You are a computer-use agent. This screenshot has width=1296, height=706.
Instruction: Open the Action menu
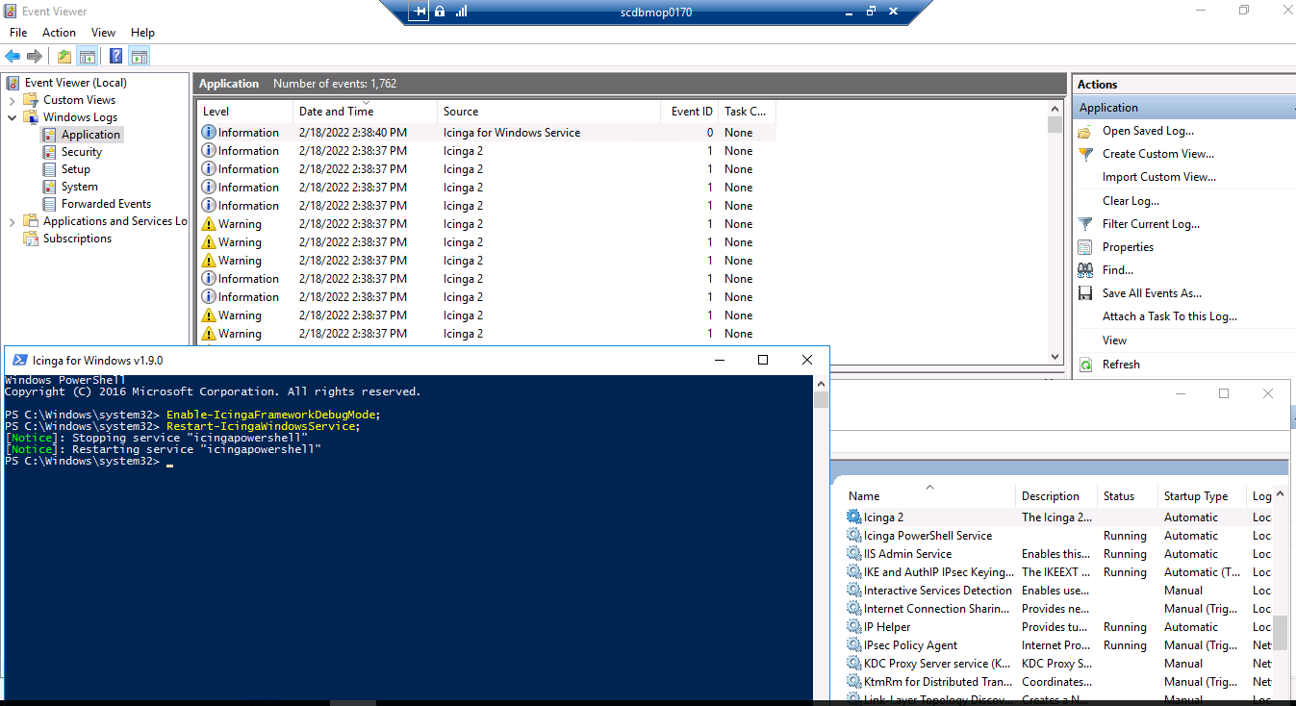(59, 32)
